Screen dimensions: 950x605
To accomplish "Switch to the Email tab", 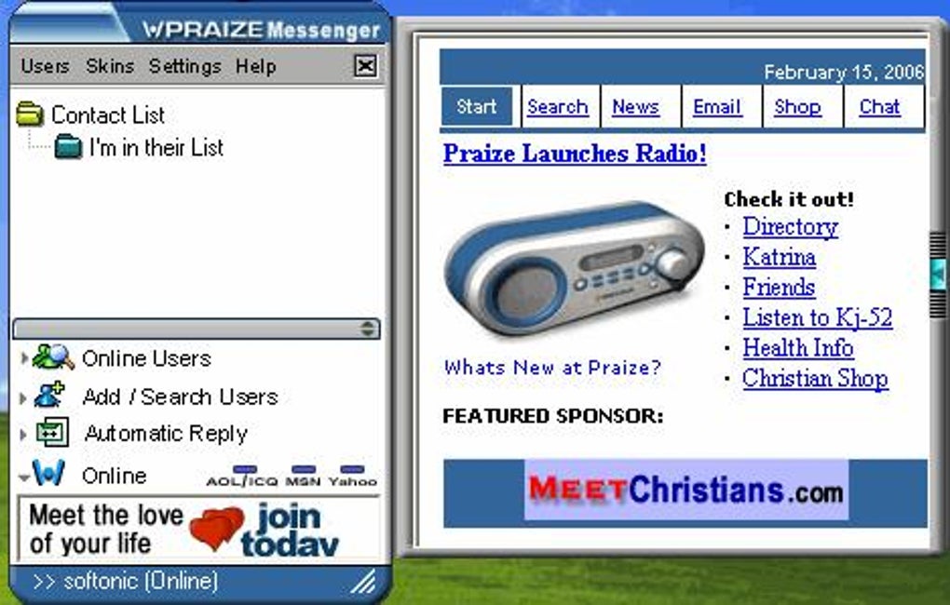I will point(717,107).
